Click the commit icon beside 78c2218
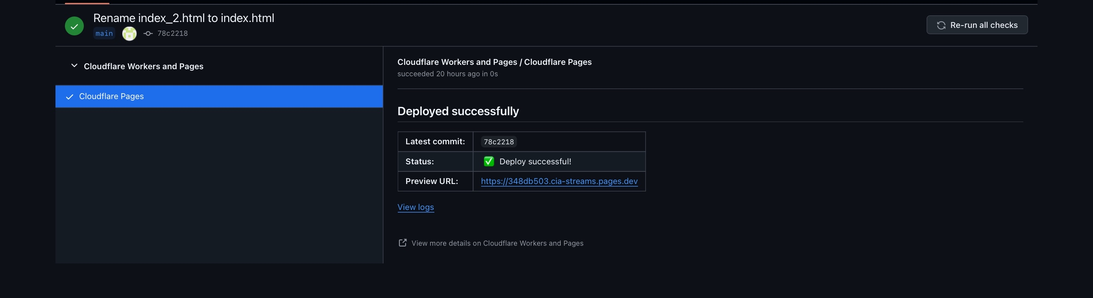Viewport: 1093px width, 298px height. (x=148, y=33)
